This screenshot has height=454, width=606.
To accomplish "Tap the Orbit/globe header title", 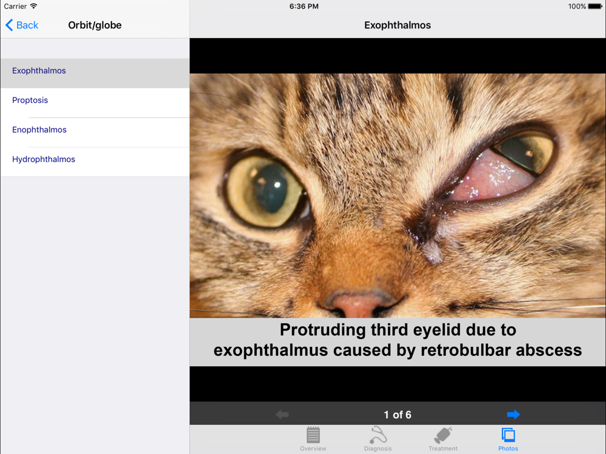I will pyautogui.click(x=95, y=25).
